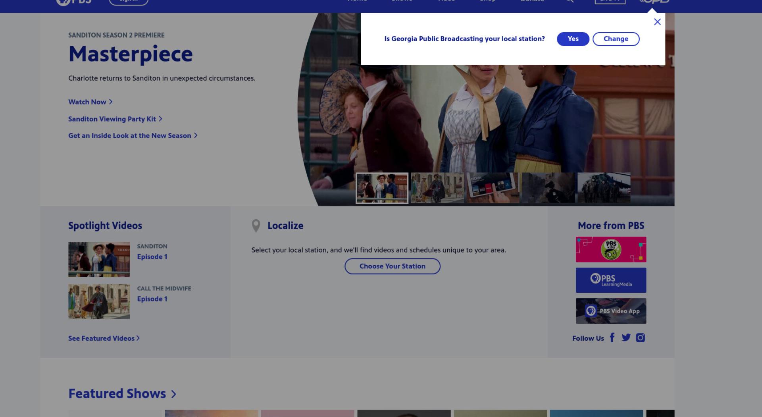Click the Change station button
Screen dimensions: 762x417
(616, 39)
